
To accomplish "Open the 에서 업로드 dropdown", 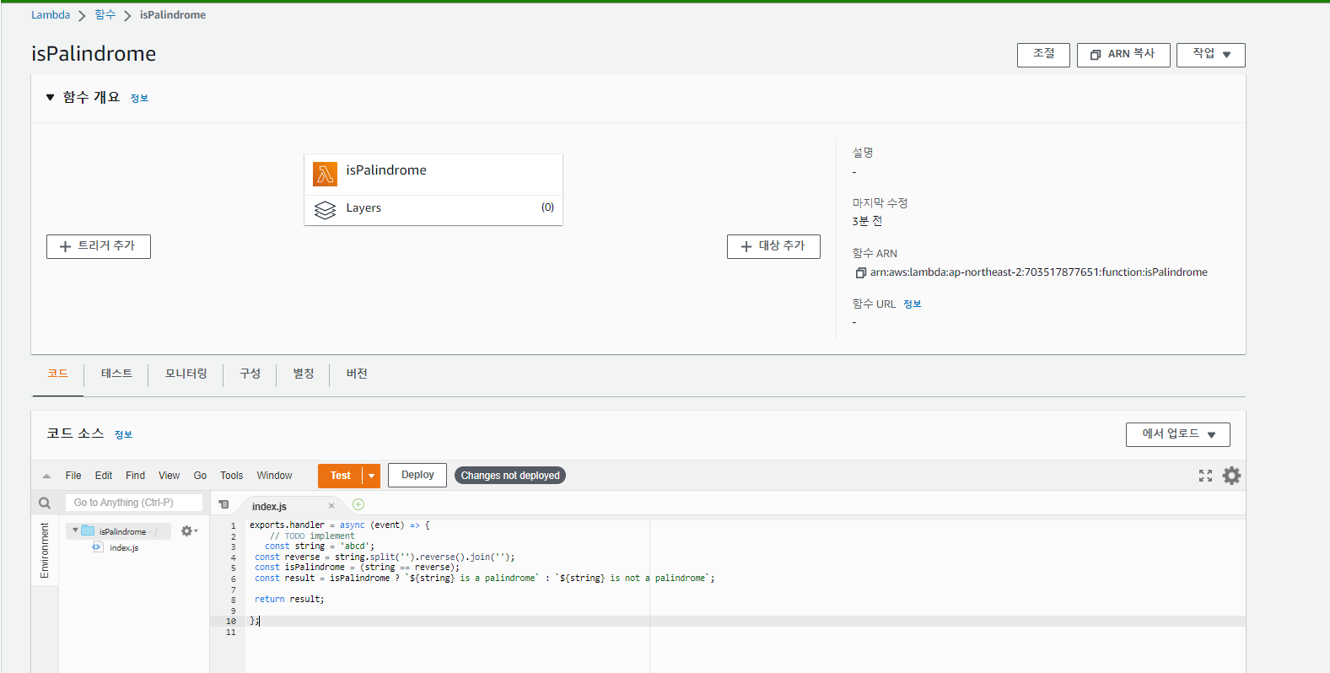I will [1178, 434].
